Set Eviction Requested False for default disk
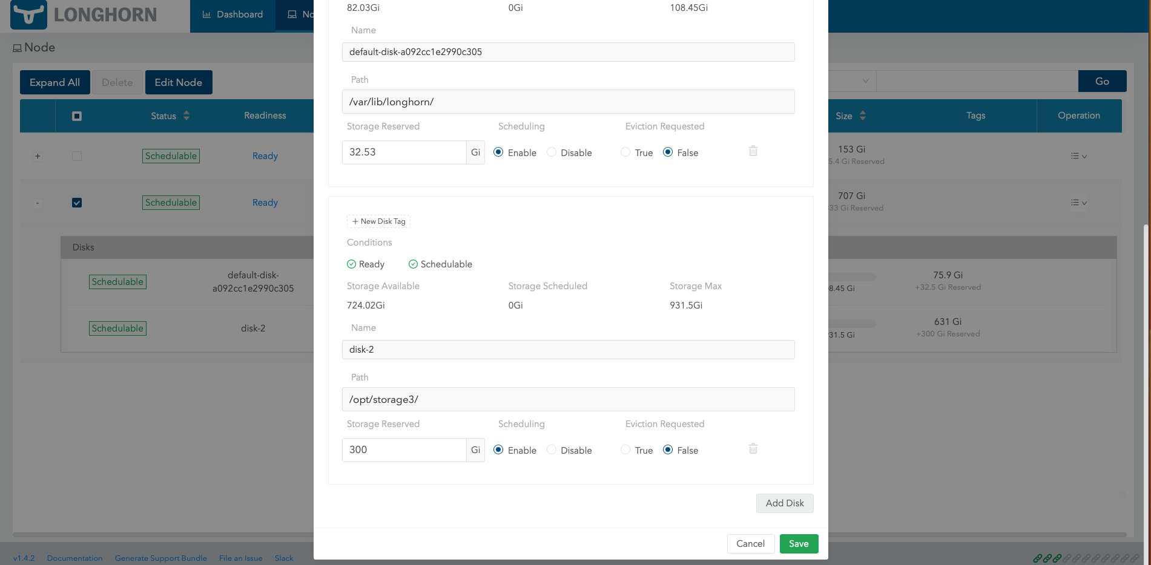 668,152
